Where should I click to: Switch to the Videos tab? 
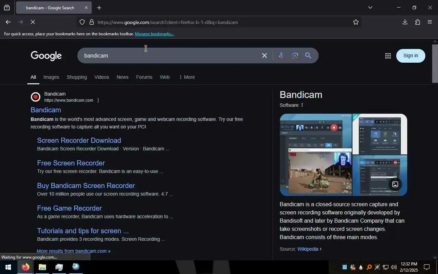point(102,77)
